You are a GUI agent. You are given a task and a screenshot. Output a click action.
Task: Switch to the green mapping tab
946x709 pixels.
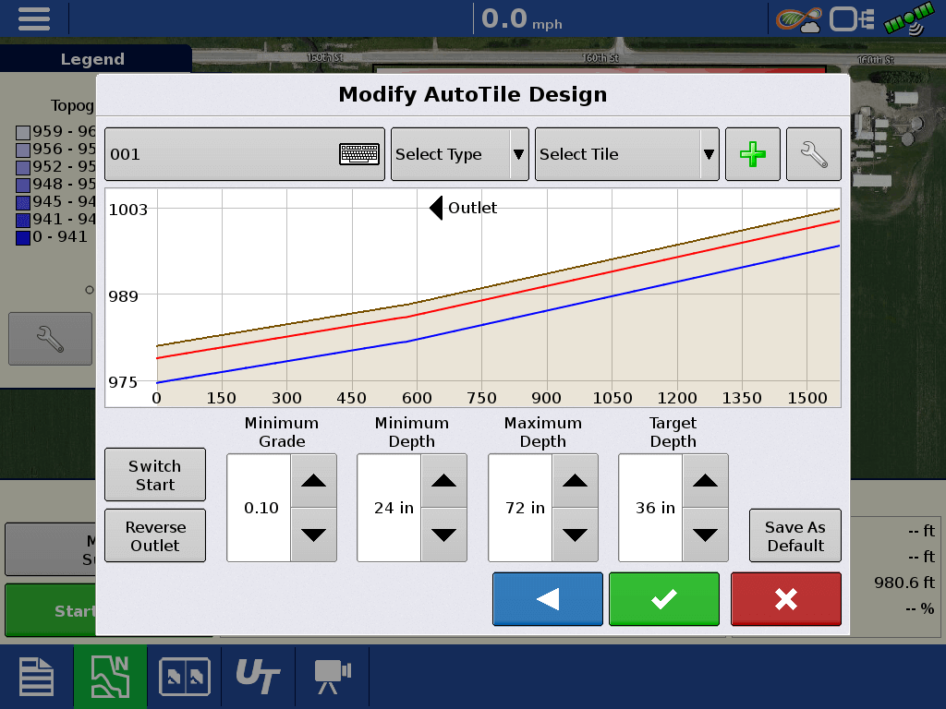pyautogui.click(x=110, y=676)
